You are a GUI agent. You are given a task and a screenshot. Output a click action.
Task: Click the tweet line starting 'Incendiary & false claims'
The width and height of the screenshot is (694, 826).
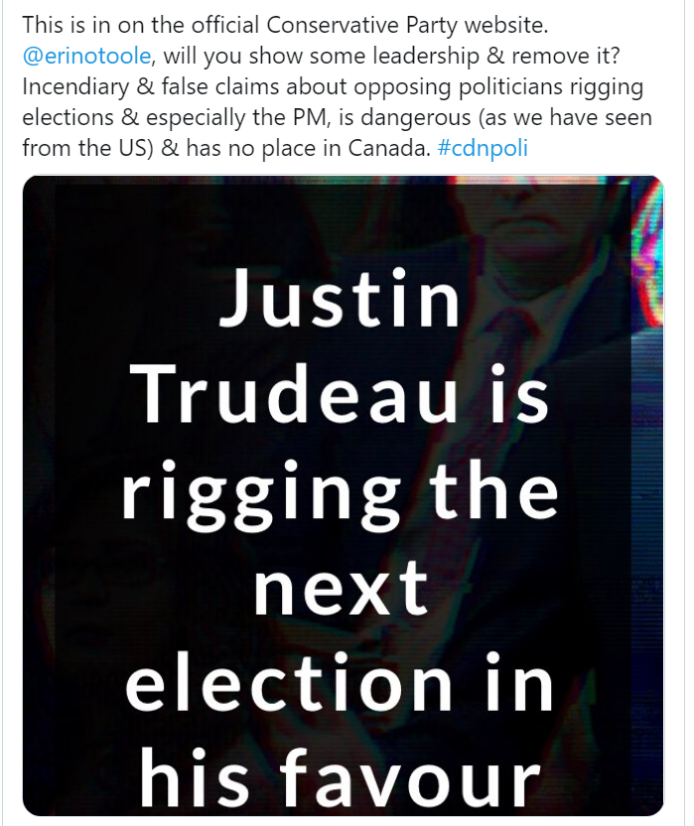click(x=333, y=87)
